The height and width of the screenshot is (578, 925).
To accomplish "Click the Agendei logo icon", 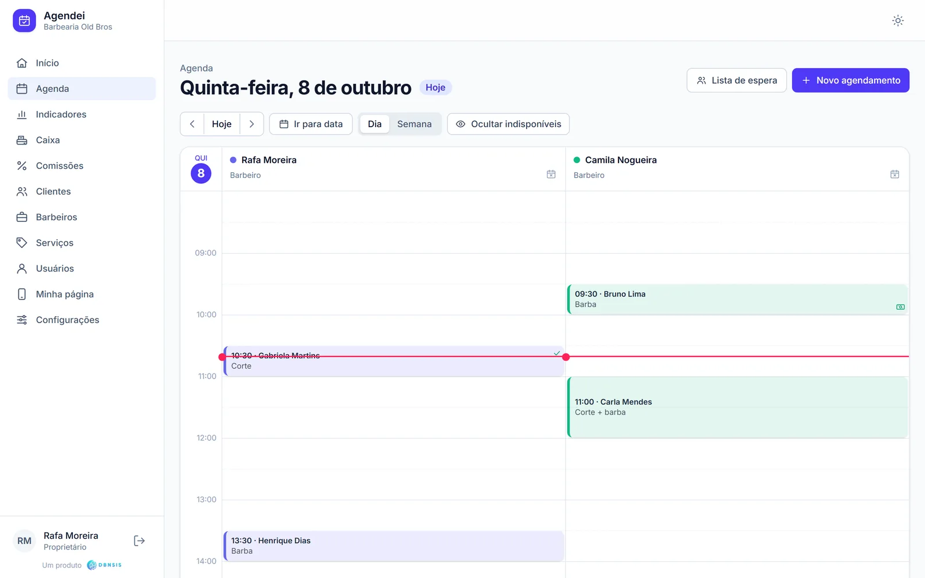I will click(x=24, y=21).
